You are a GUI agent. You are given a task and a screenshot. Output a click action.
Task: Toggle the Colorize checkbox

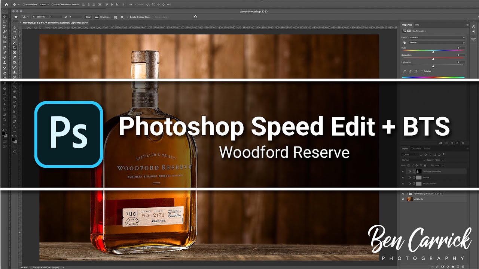point(422,71)
